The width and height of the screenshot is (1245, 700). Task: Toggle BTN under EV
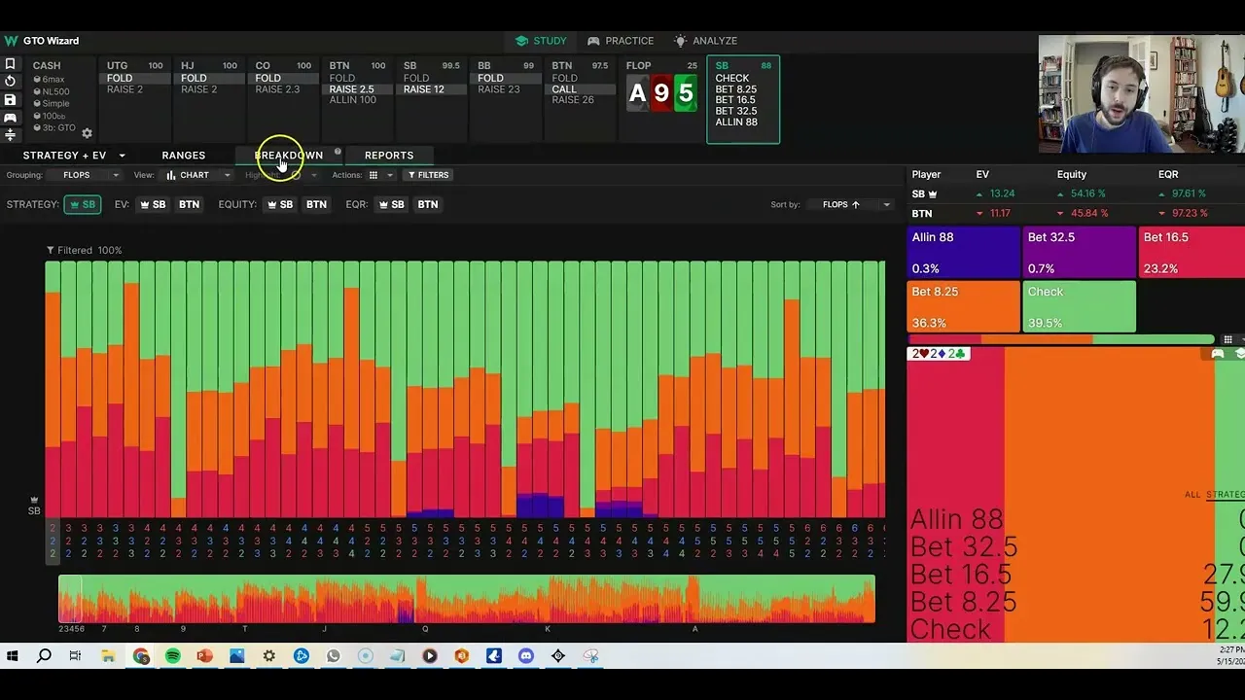click(x=189, y=204)
